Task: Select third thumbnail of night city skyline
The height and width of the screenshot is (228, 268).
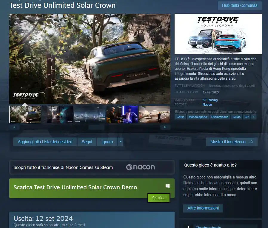Action: click(90, 114)
